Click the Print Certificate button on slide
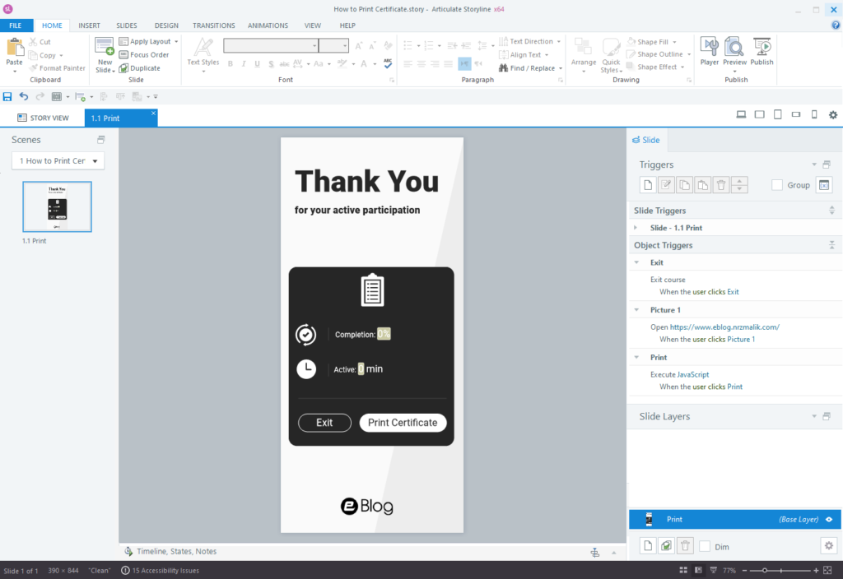 tap(403, 423)
